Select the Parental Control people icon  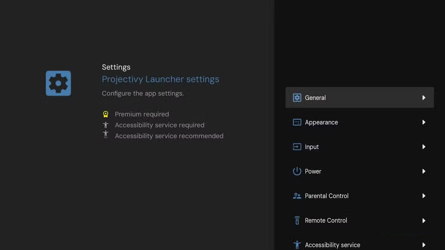(x=297, y=196)
